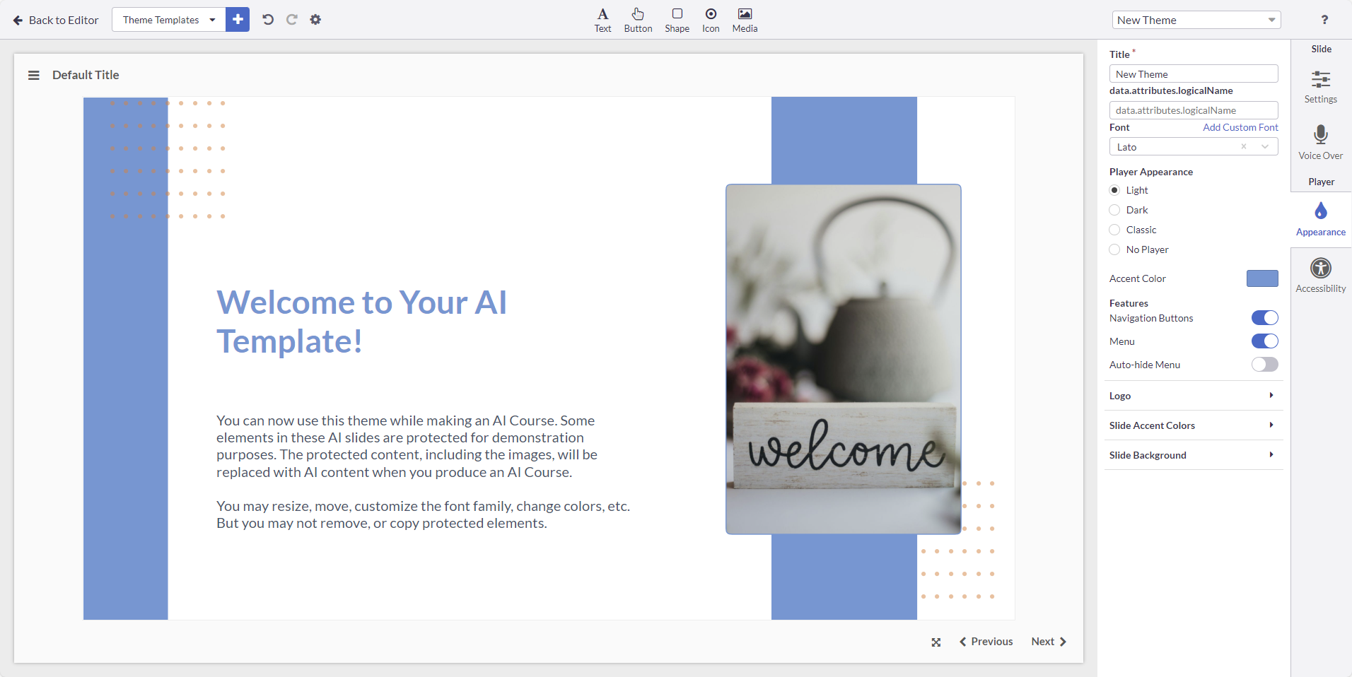The height and width of the screenshot is (677, 1352).
Task: Open the Button insert tool
Action: pyautogui.click(x=638, y=20)
